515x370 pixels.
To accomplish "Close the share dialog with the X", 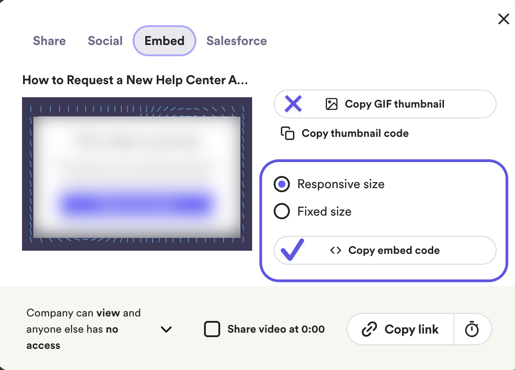I will (x=503, y=19).
